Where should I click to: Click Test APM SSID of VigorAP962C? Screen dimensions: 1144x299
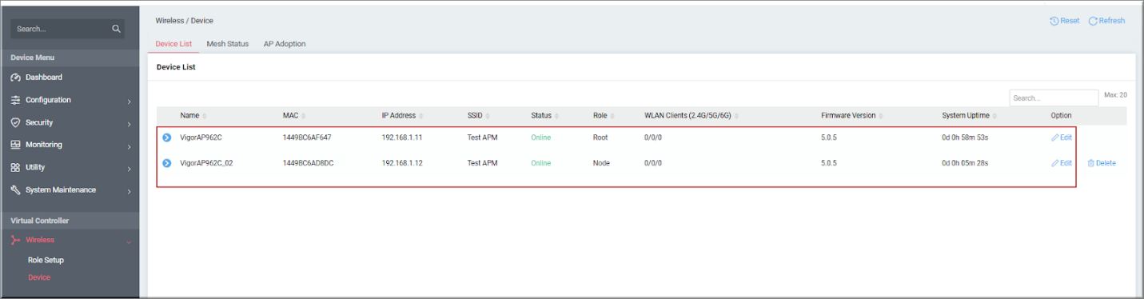point(482,138)
